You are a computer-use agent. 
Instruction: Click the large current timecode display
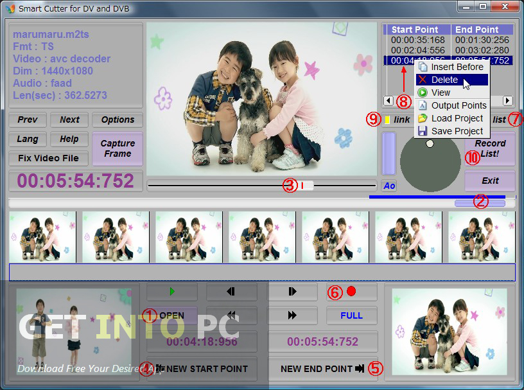[x=76, y=181]
